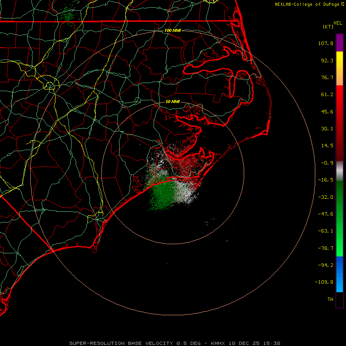Click the 14.5 legend value
Viewport: 346px width, 346px height.
[327, 146]
